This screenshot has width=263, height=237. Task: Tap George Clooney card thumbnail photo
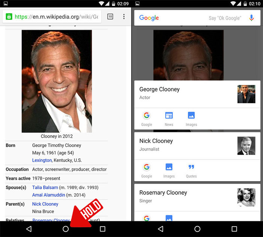[246, 94]
